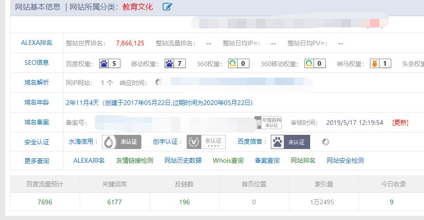
Task: Open Whois查询 link
Action: pos(228,161)
